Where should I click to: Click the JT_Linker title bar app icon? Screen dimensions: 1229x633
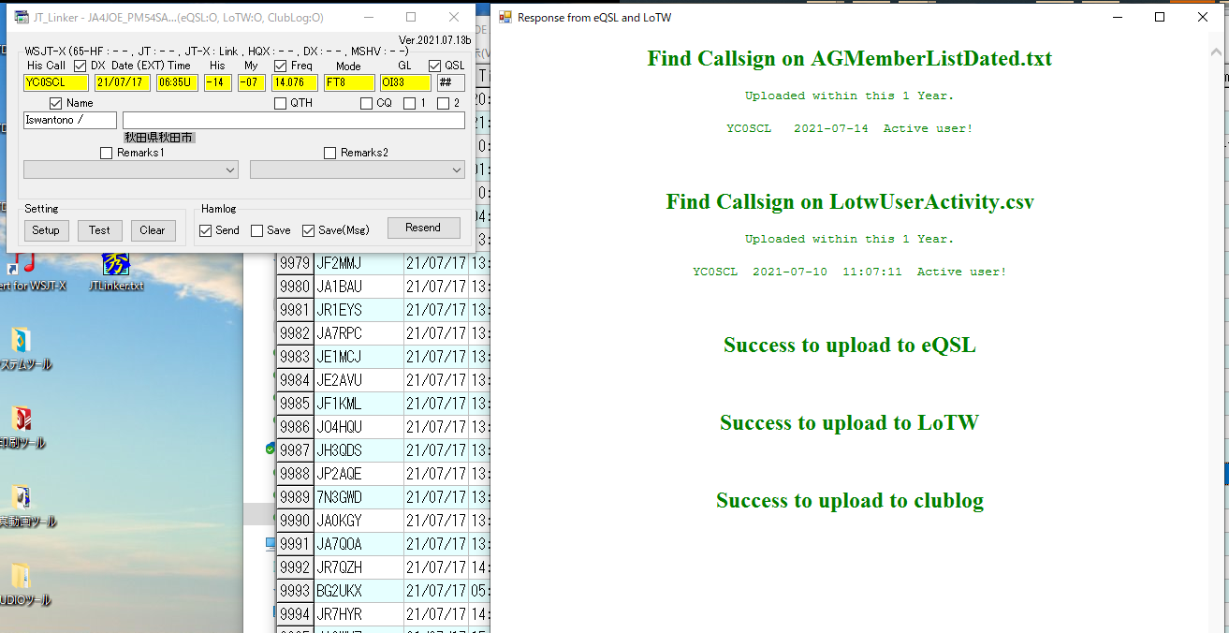pos(21,17)
